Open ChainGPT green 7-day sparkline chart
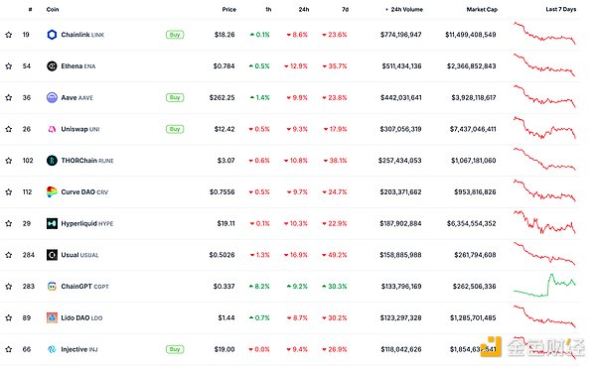 [x=544, y=286]
